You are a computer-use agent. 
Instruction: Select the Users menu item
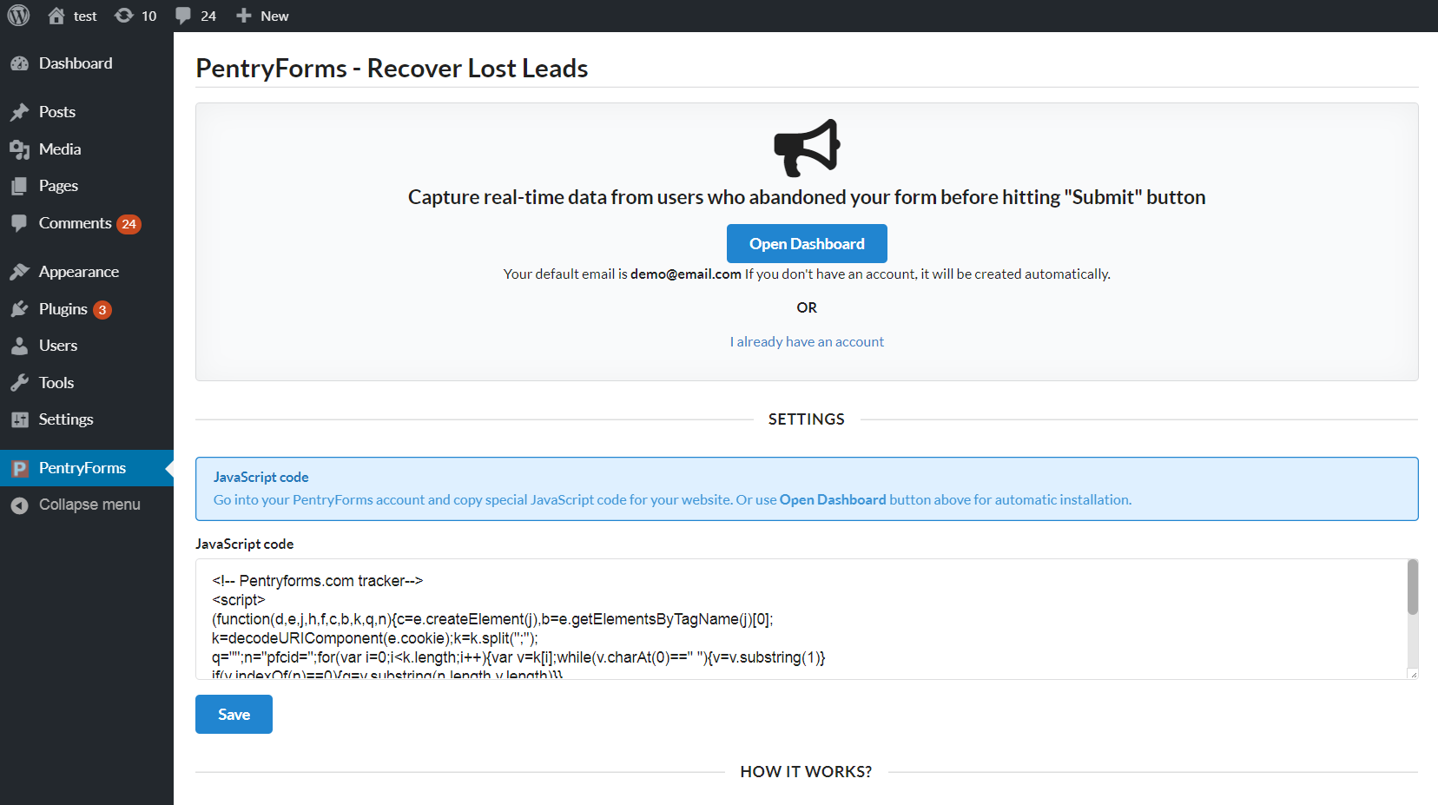click(x=58, y=346)
